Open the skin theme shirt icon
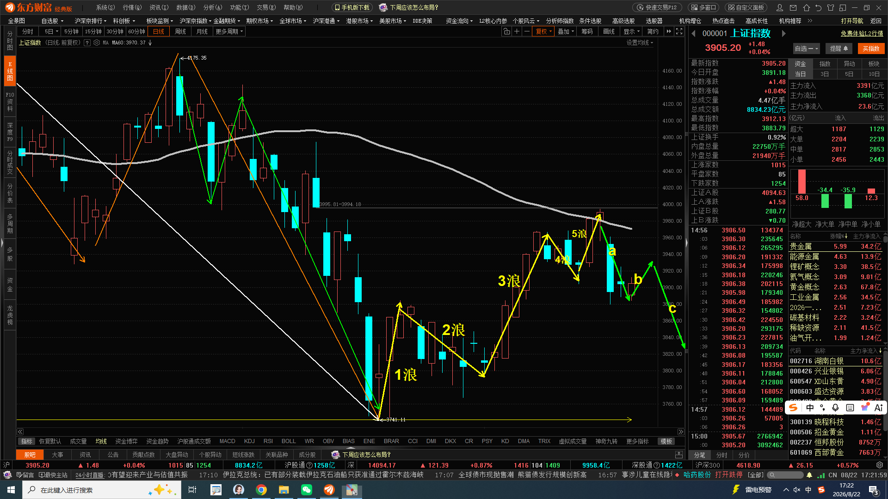The height and width of the screenshot is (499, 888). coord(831,7)
